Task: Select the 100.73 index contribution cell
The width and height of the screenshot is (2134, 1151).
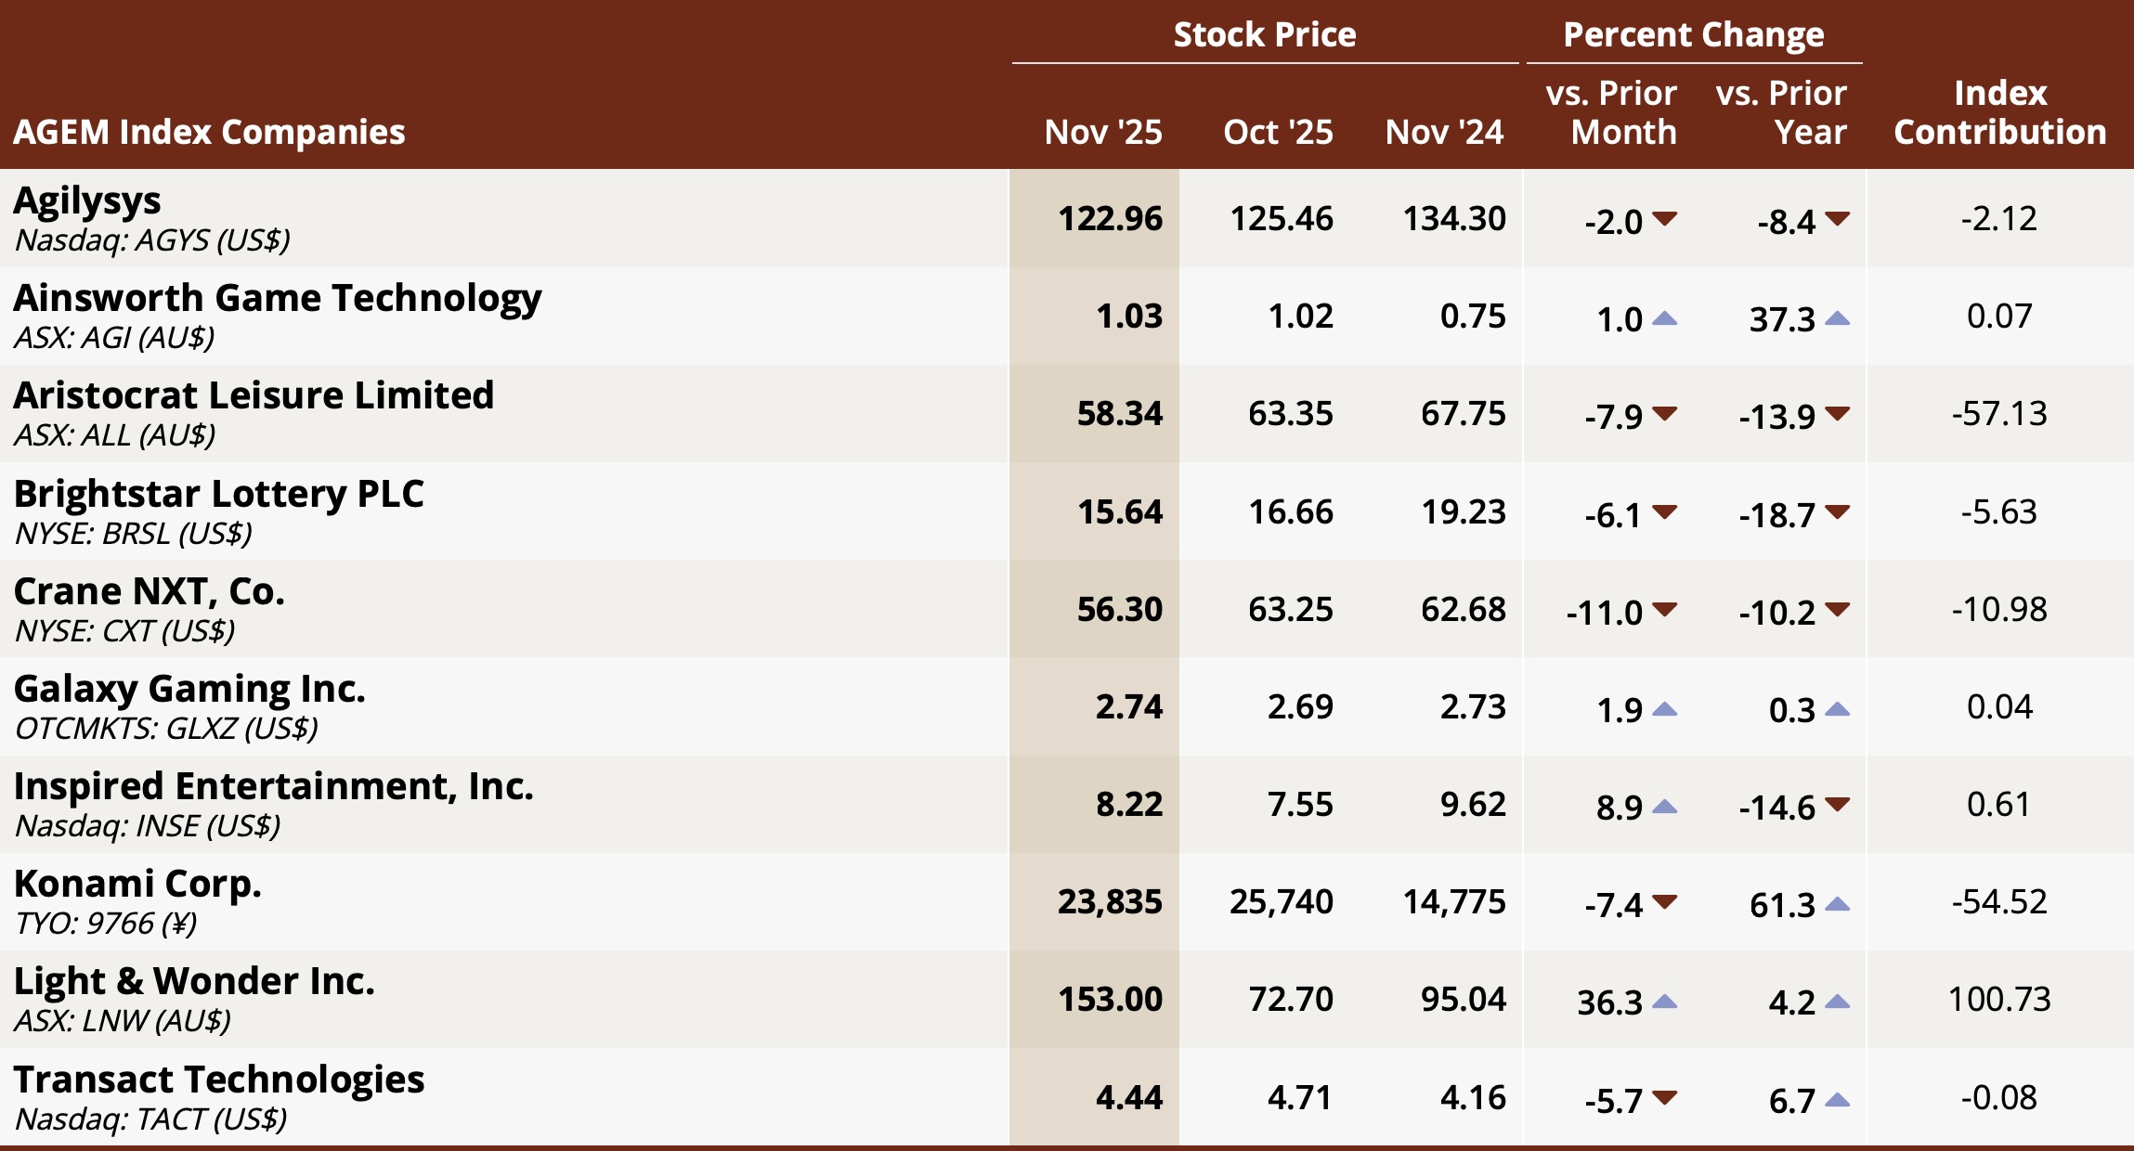Action: (x=1999, y=999)
